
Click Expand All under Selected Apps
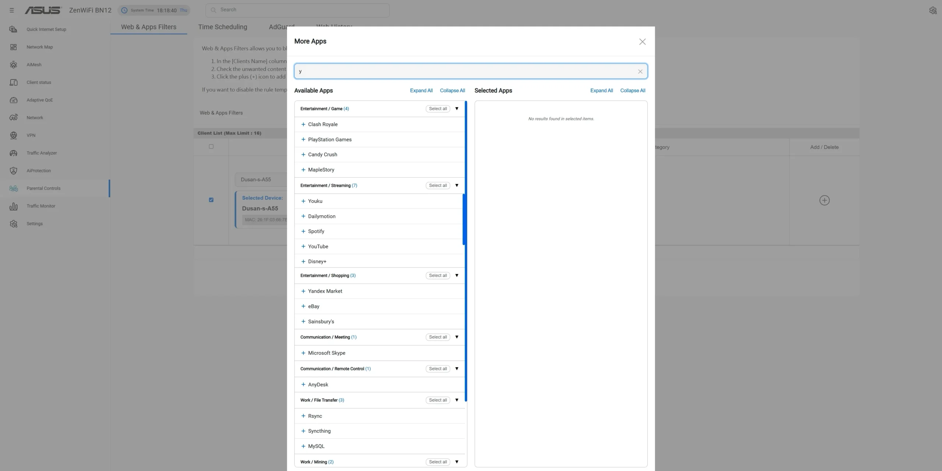(x=602, y=91)
